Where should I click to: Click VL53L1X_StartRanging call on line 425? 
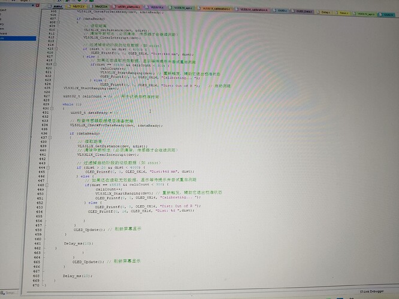pos(91,88)
